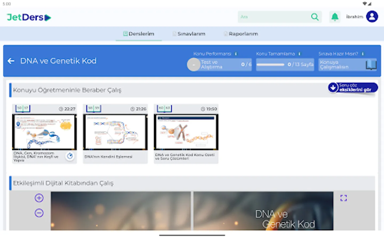
Task: Zoom out of the digital book
Action: pos(39,212)
